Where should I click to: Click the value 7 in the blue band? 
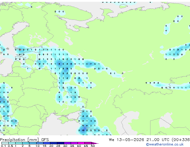[91, 64]
